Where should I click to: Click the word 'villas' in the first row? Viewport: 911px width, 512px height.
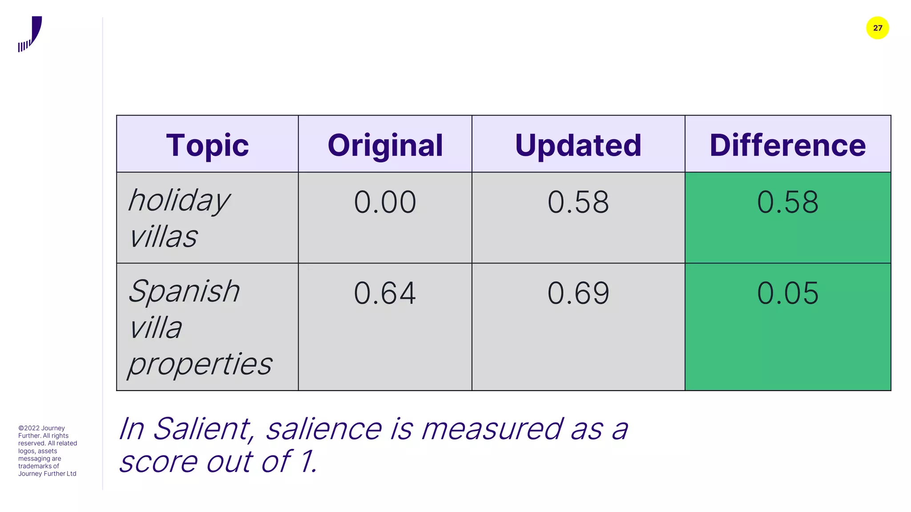point(163,237)
